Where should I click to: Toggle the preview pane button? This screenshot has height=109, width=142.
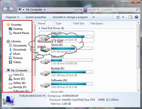[130, 17]
